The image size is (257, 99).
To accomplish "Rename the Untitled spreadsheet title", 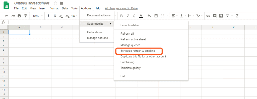I will click(32, 3).
